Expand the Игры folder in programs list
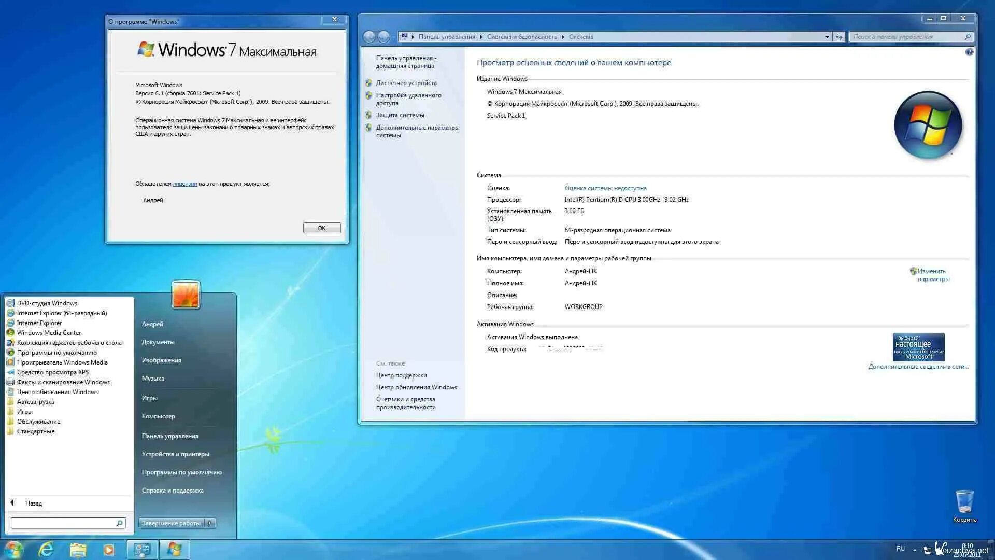Screen dimensions: 995x560 click(x=24, y=412)
